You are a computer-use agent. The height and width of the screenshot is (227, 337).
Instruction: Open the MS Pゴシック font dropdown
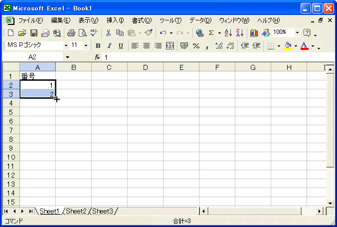[x=66, y=45]
